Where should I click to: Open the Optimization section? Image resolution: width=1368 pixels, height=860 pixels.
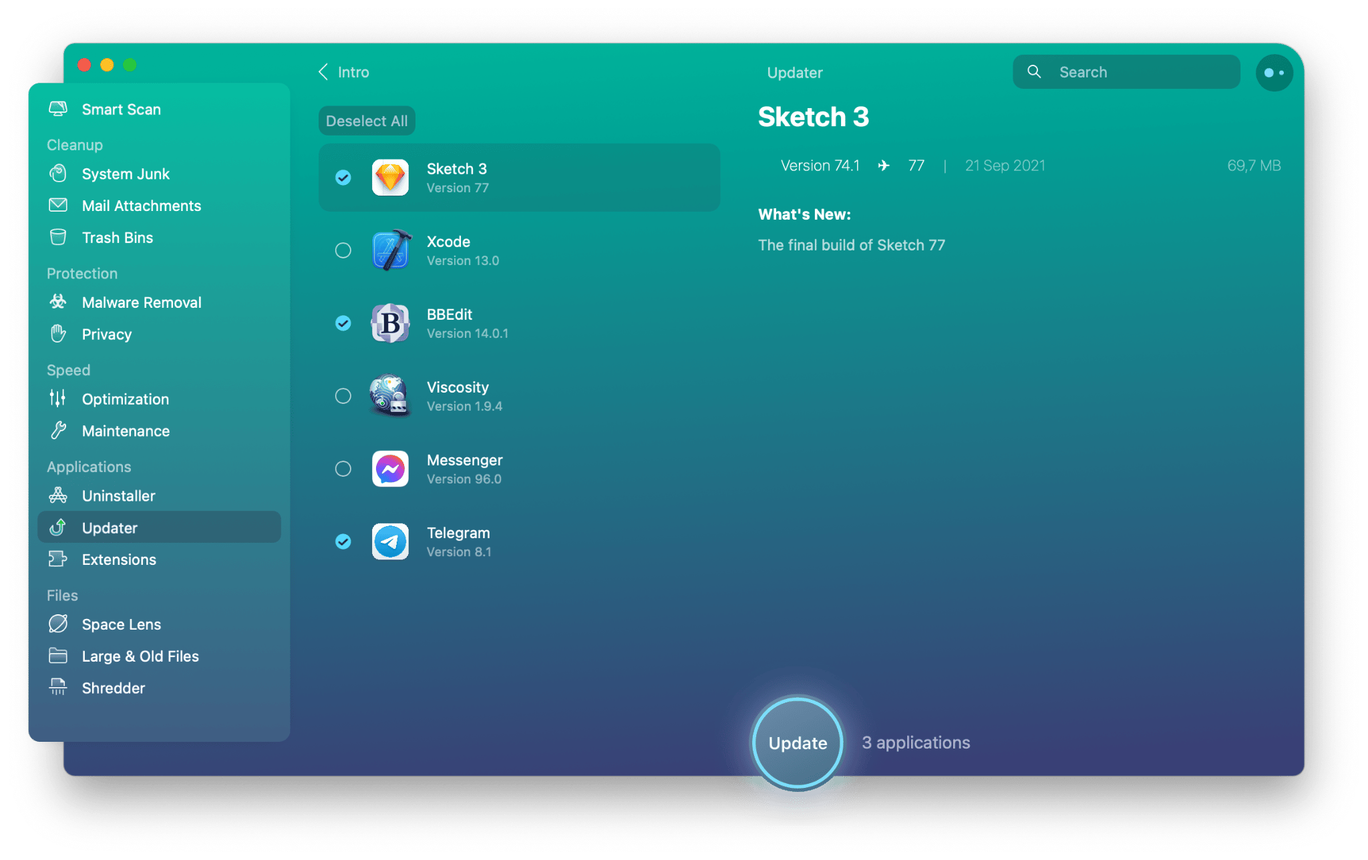coord(160,399)
